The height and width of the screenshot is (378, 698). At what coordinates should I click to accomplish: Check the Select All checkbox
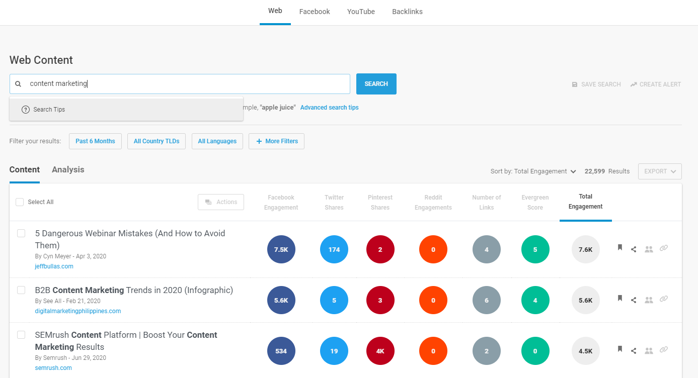click(20, 202)
